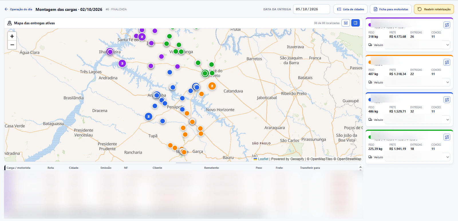Click the purple cluster marker labeled 3

click(x=122, y=63)
